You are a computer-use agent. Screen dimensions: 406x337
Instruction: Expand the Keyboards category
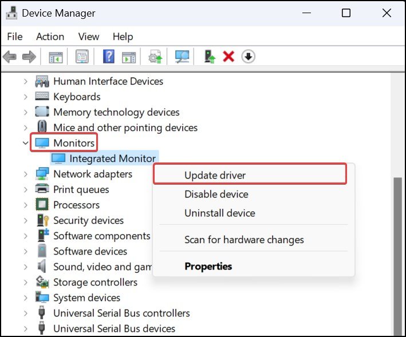click(25, 97)
